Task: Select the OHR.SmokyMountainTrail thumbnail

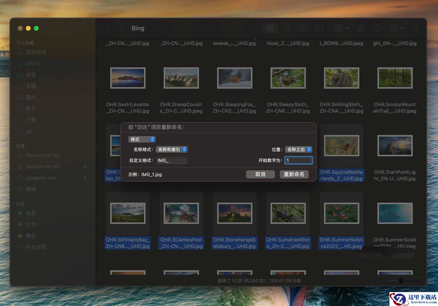Action: point(395,78)
